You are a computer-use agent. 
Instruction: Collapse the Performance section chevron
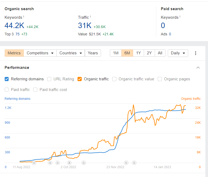tap(198, 68)
